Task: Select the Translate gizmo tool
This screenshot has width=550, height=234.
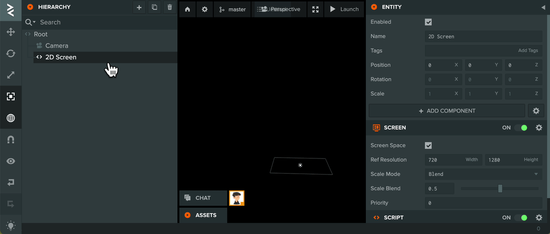Action: pos(10,32)
